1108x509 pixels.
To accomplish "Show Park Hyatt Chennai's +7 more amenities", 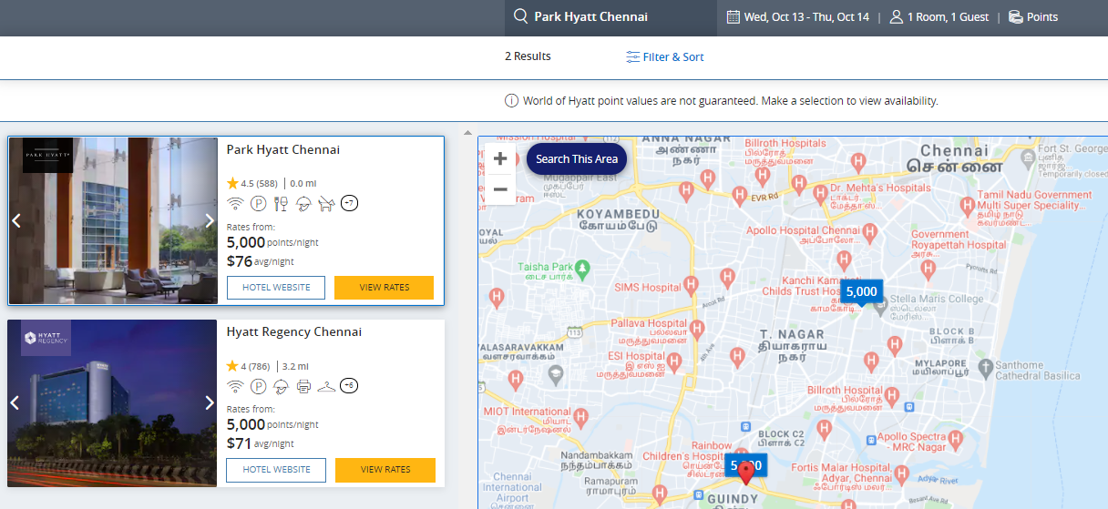I will click(x=349, y=203).
